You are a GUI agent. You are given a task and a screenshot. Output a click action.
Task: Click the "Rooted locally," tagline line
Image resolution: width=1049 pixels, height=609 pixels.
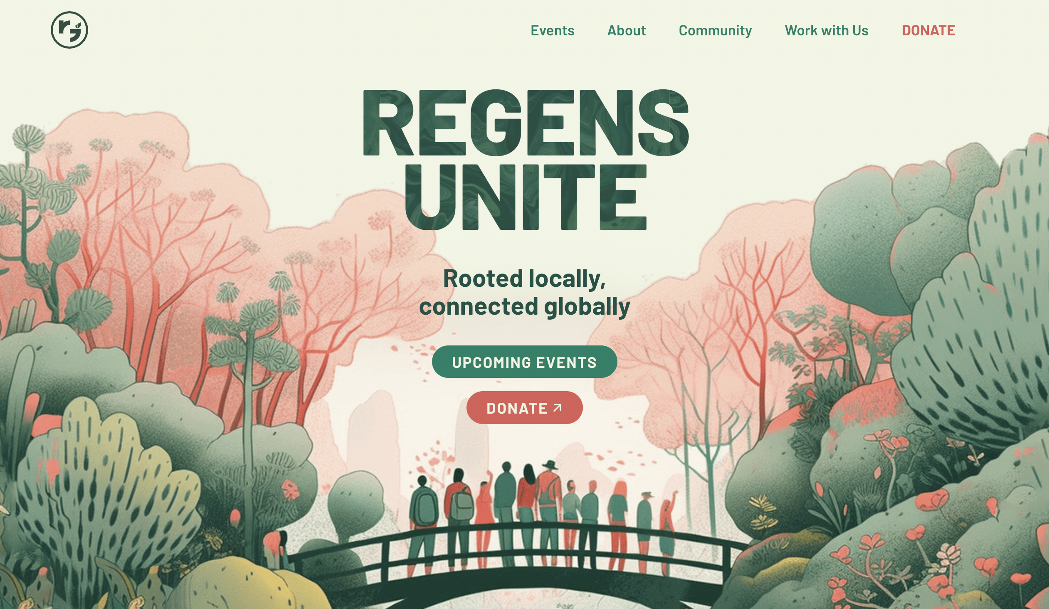(524, 278)
